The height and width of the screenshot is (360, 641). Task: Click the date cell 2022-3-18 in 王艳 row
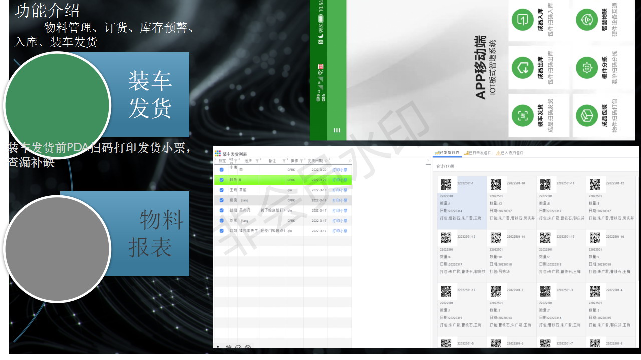click(319, 190)
